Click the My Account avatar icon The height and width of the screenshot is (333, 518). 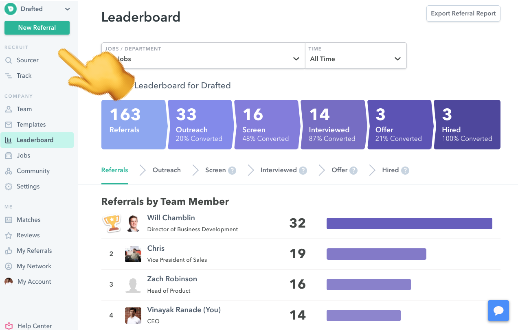[9, 282]
